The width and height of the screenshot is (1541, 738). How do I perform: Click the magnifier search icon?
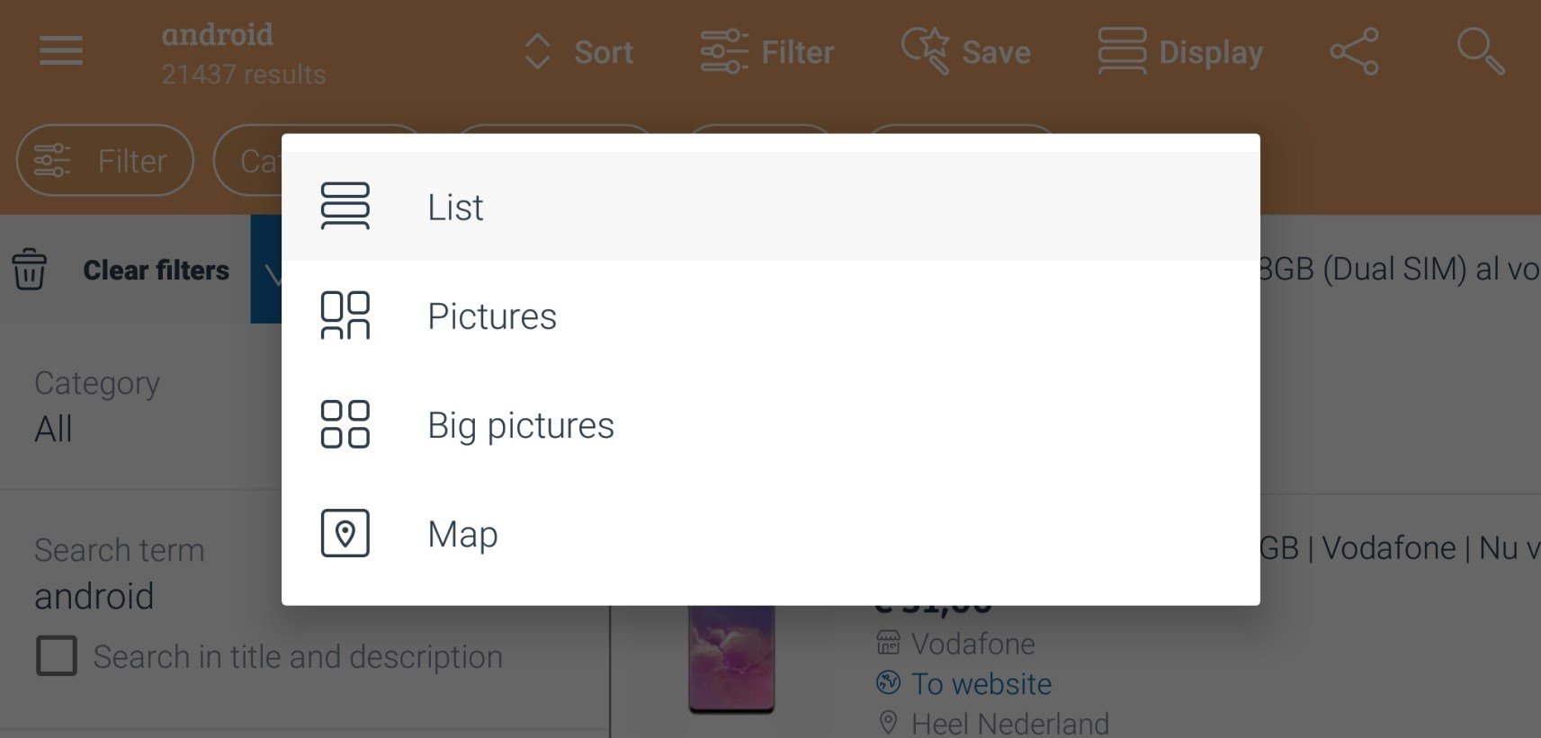pos(1480,51)
